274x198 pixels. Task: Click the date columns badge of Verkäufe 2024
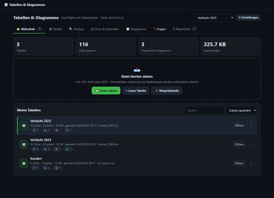pyautogui.click(x=58, y=149)
